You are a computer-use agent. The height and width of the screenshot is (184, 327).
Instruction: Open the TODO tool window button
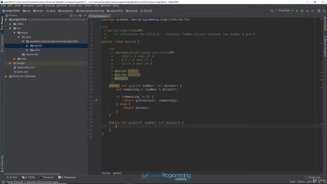[x=29, y=177]
